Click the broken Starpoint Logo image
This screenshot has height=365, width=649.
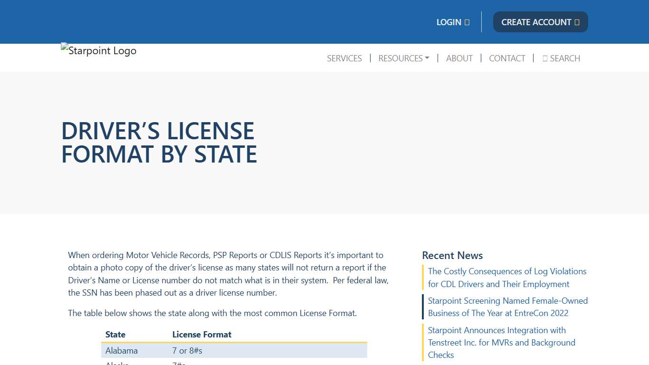[98, 50]
